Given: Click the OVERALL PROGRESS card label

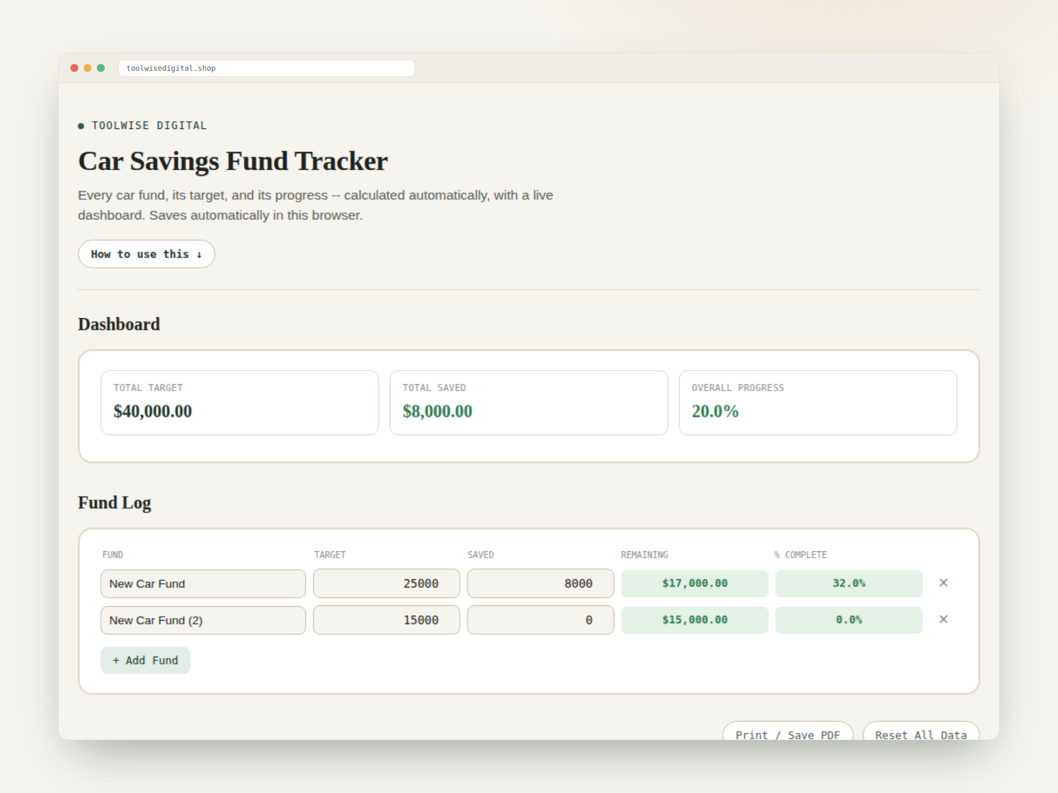Looking at the screenshot, I should click(x=738, y=388).
